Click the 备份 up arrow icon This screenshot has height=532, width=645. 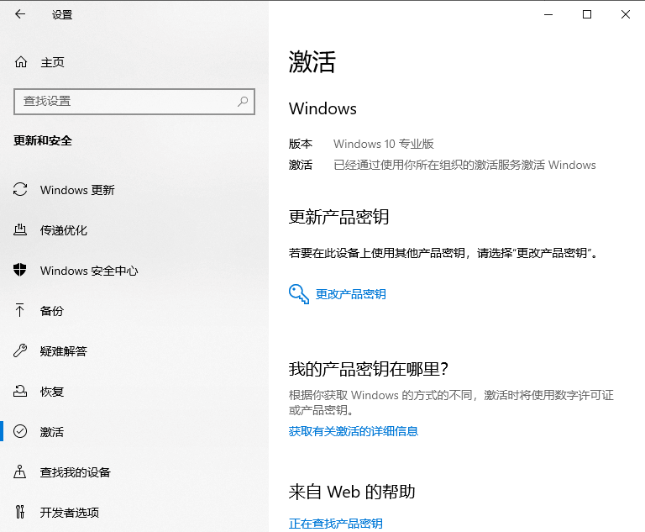(19, 310)
